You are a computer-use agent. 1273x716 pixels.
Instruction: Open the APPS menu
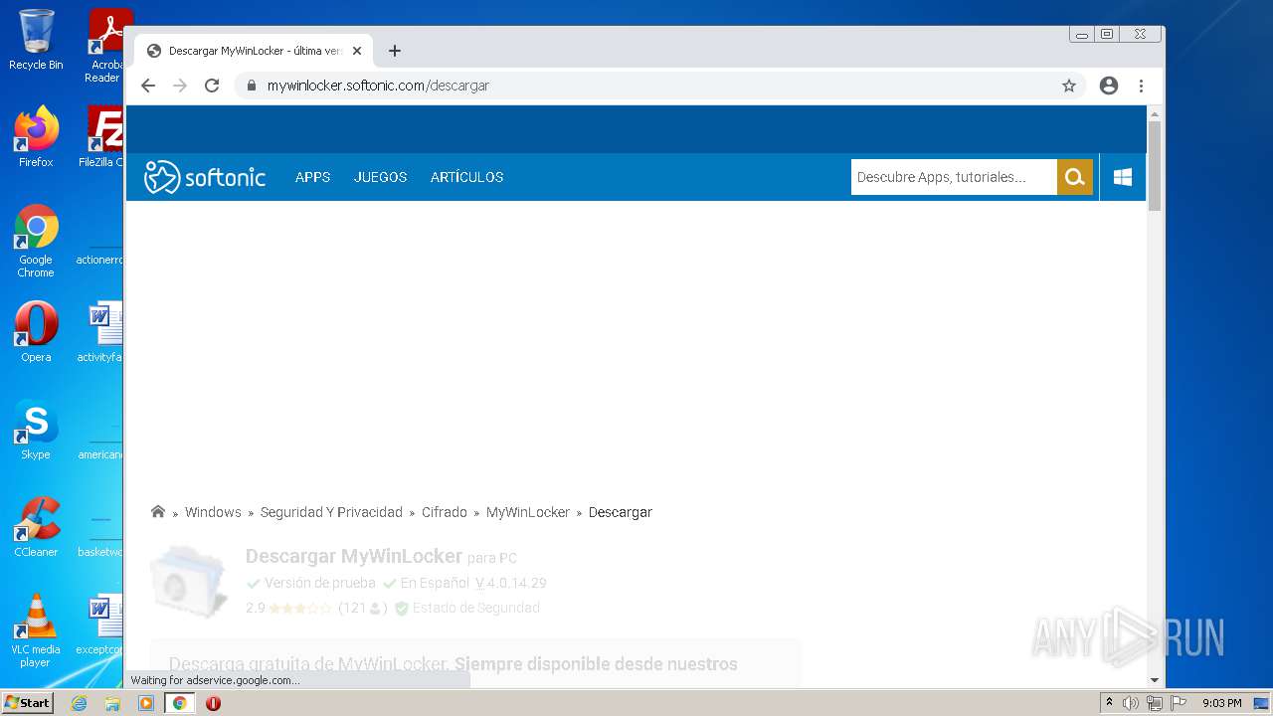coord(312,177)
